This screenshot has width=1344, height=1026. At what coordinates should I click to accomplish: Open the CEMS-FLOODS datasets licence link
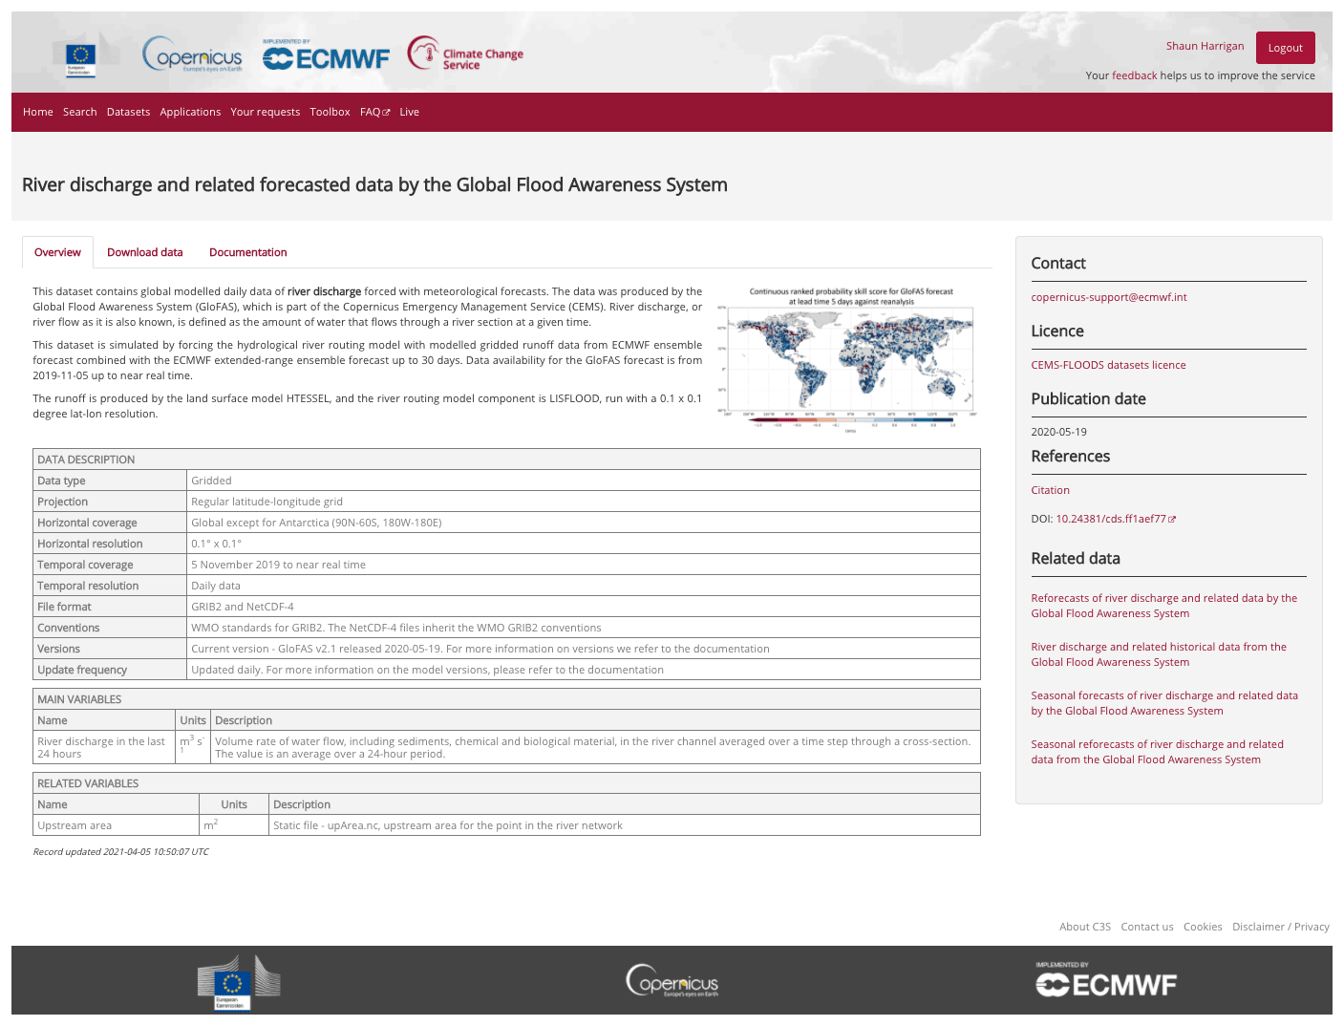[x=1108, y=365]
